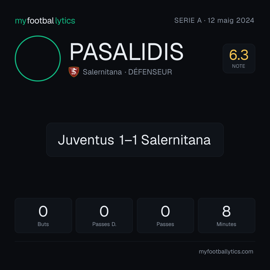
Task: Click the Minutes stat tile
Action: pos(226,215)
